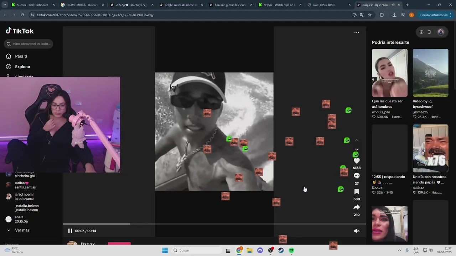Open the three-dots more options menu
This screenshot has width=456, height=256.
tap(357, 33)
